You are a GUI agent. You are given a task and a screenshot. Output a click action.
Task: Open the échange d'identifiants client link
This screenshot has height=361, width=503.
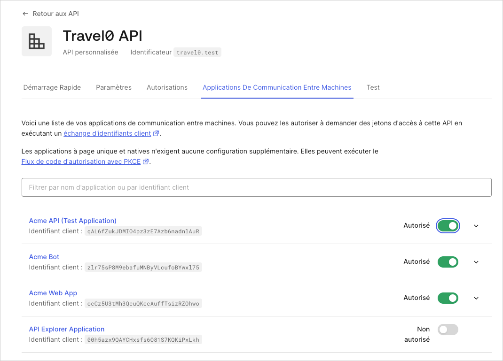[x=107, y=133]
